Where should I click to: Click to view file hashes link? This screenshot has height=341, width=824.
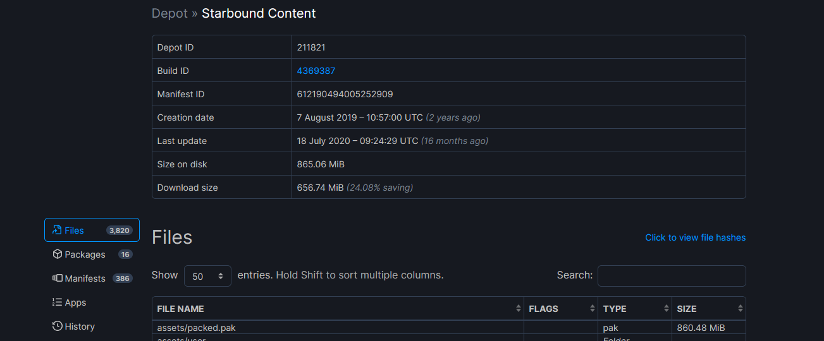[695, 237]
